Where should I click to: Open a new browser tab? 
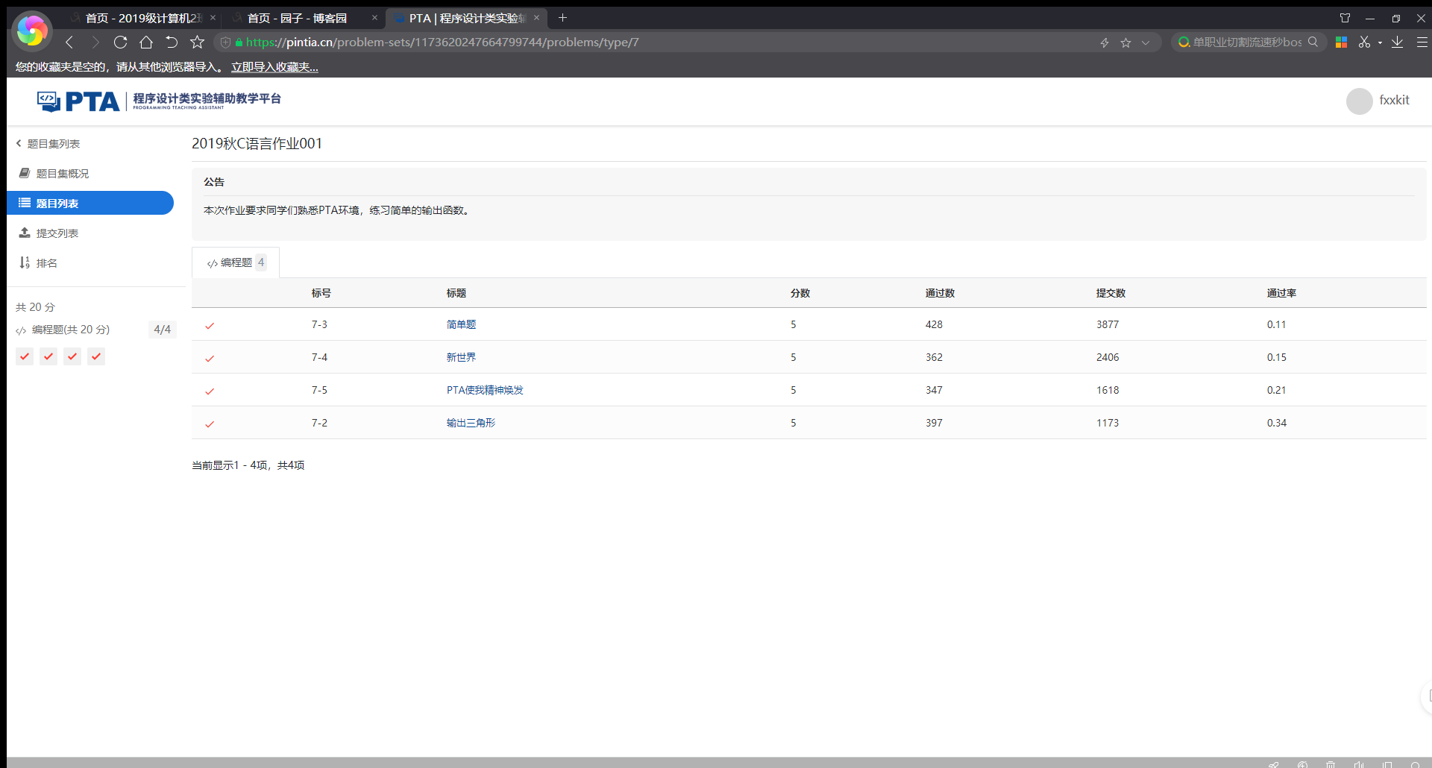point(563,18)
